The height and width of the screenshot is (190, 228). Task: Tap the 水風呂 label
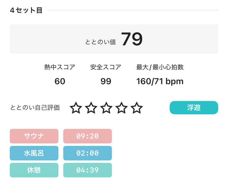[x=34, y=153]
